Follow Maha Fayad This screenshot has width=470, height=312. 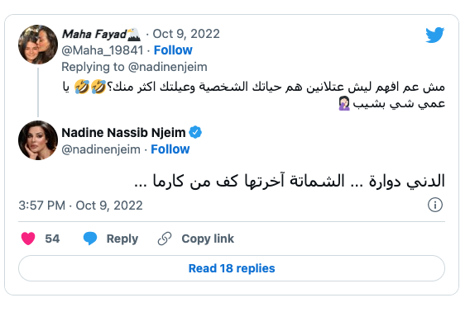(173, 50)
